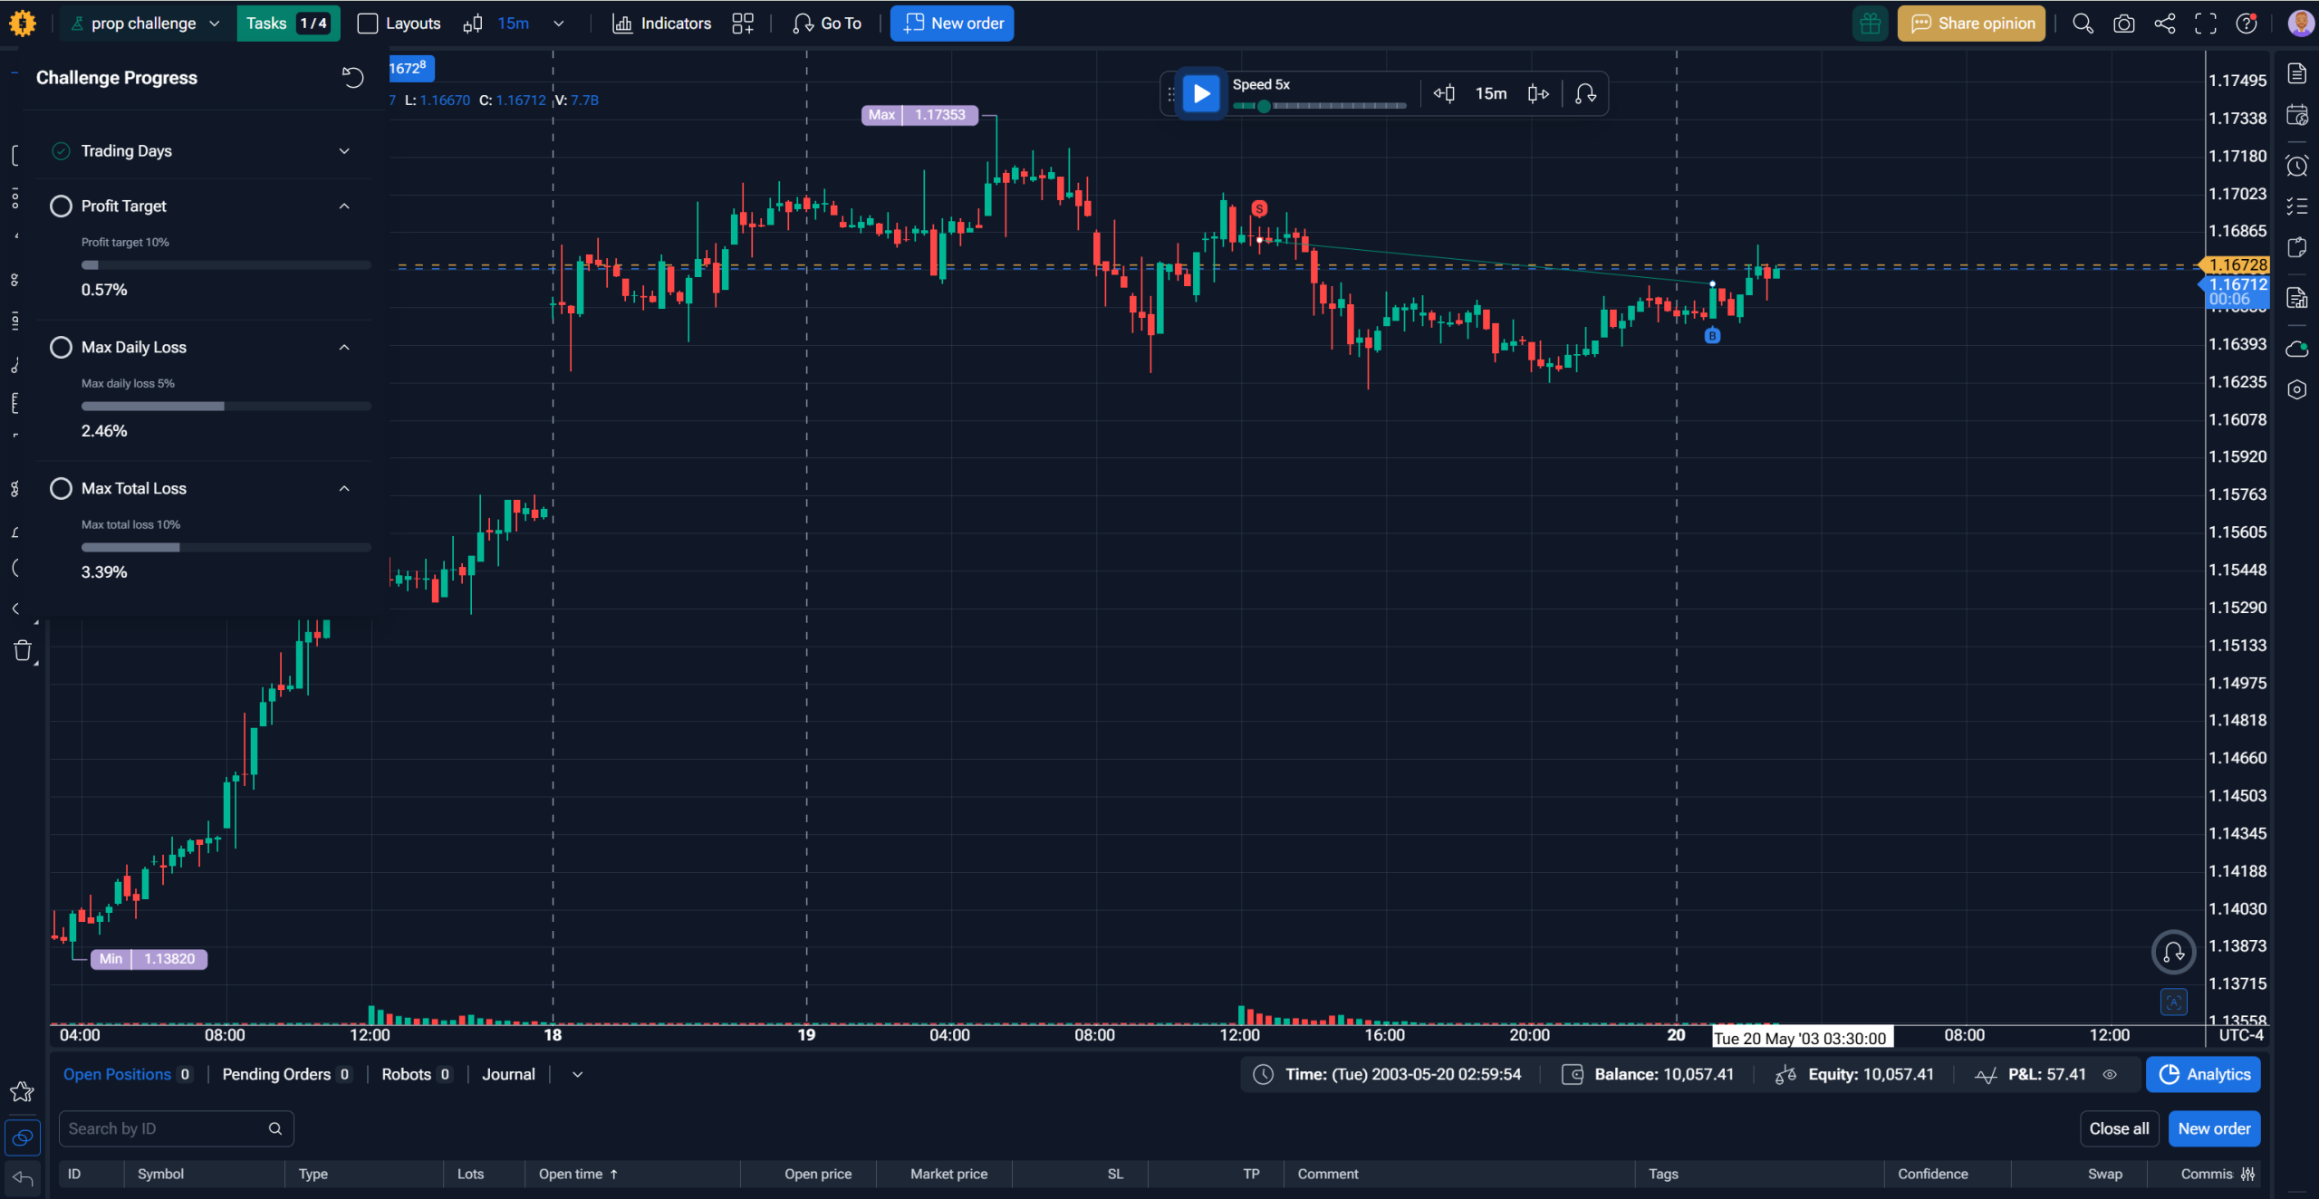Click the play button in replay controls

1201,93
